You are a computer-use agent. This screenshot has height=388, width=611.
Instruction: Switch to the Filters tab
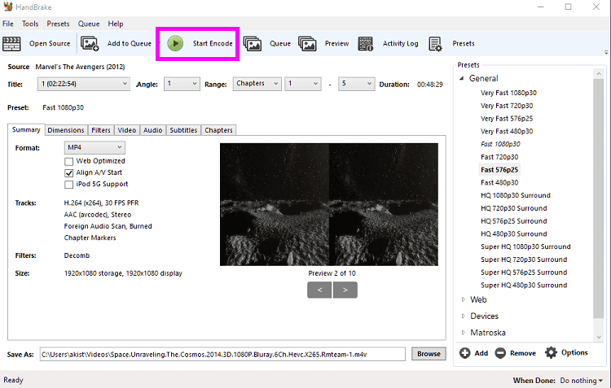coord(101,130)
